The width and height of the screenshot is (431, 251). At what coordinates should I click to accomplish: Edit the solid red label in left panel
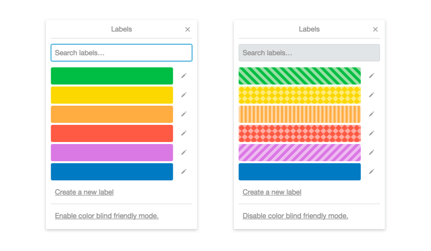click(x=184, y=133)
